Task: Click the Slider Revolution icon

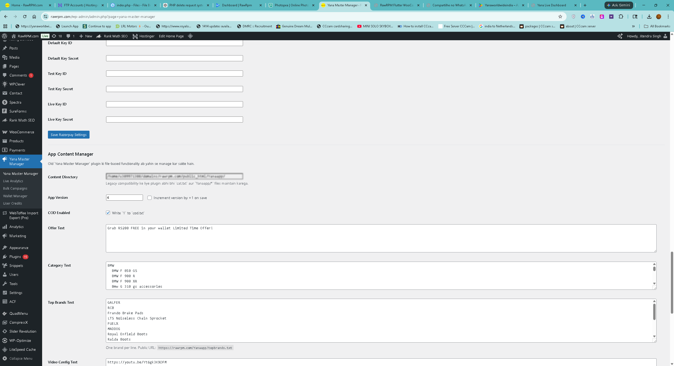Action: [5, 331]
